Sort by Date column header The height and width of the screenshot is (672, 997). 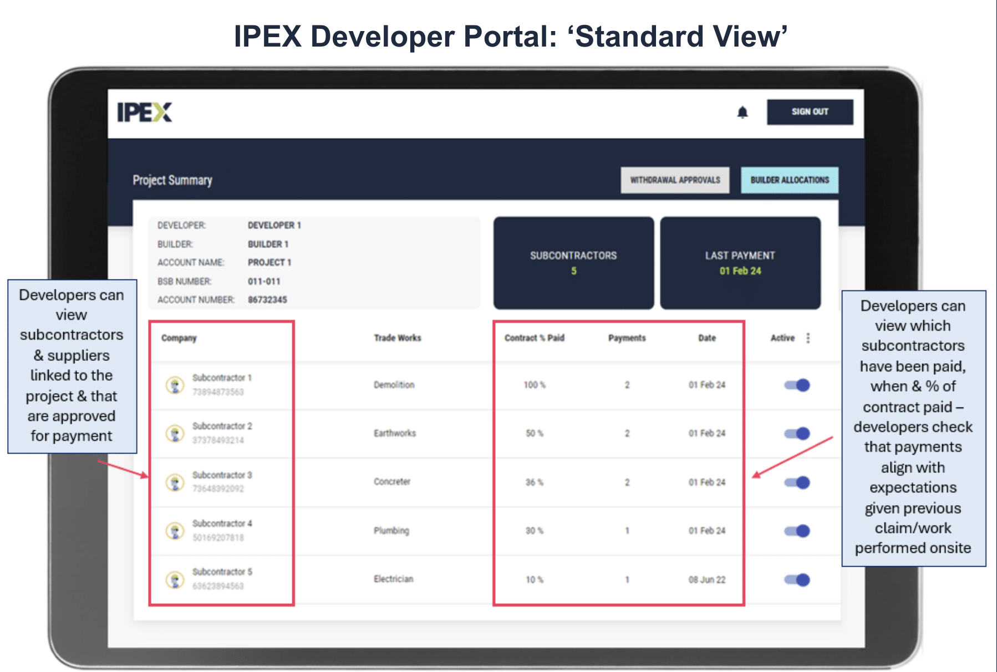click(x=707, y=338)
